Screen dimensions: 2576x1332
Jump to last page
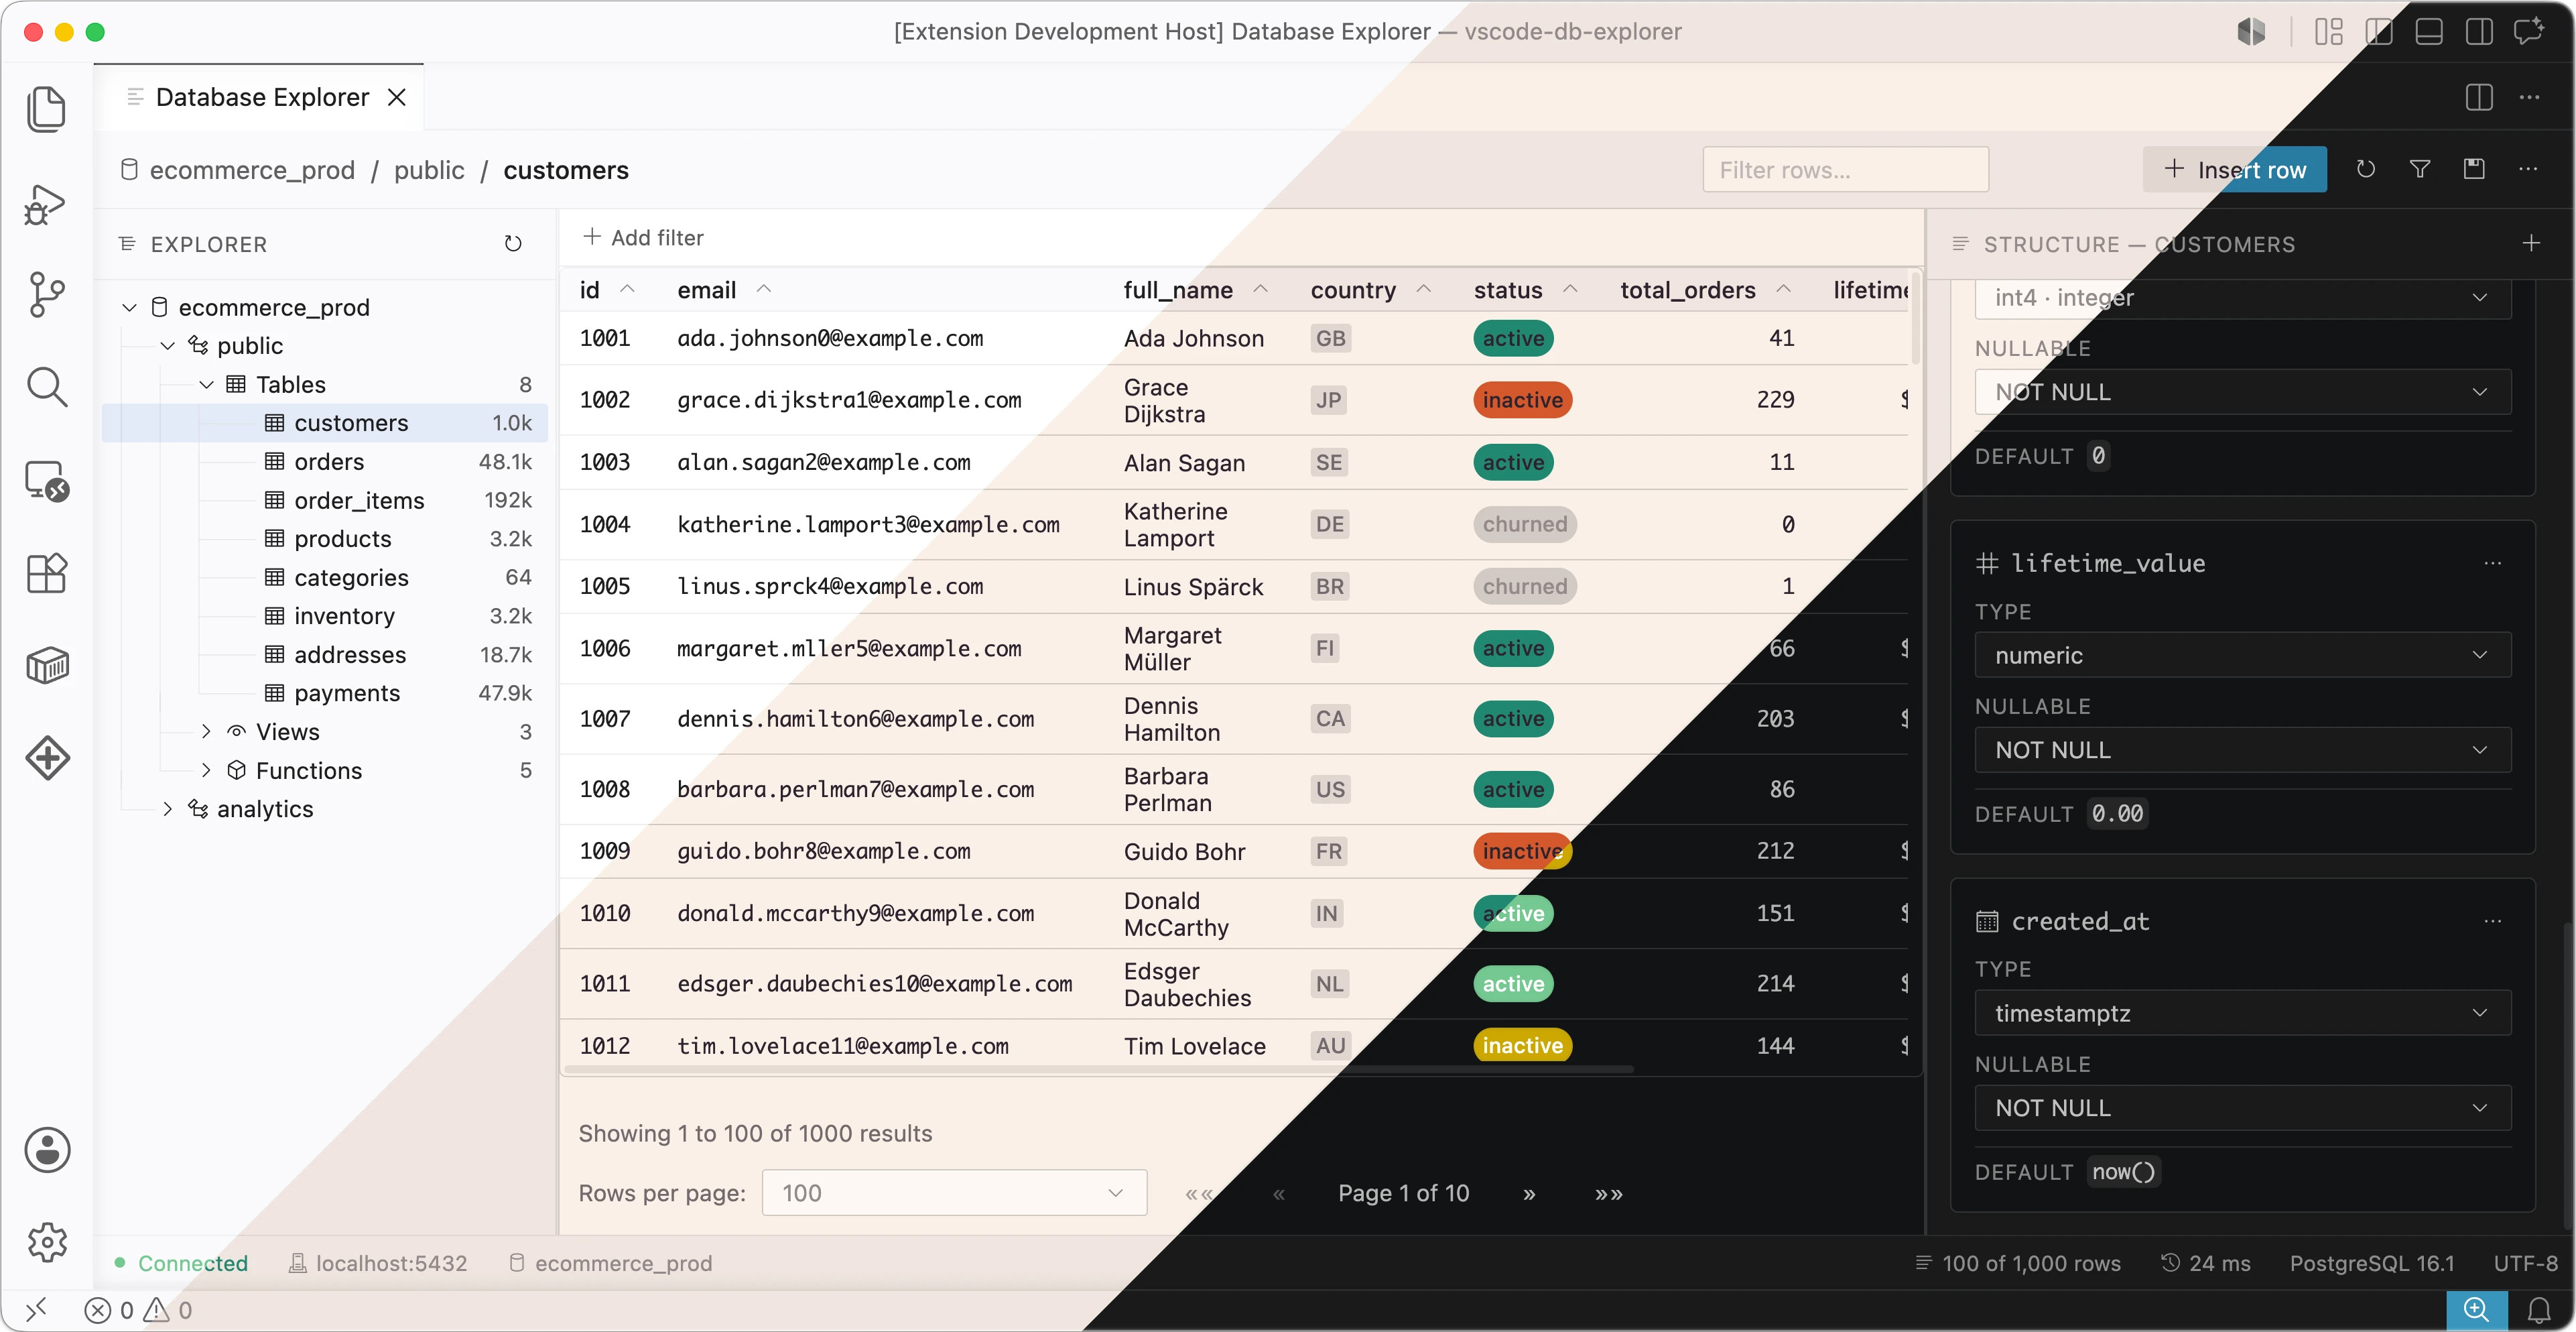1608,1194
